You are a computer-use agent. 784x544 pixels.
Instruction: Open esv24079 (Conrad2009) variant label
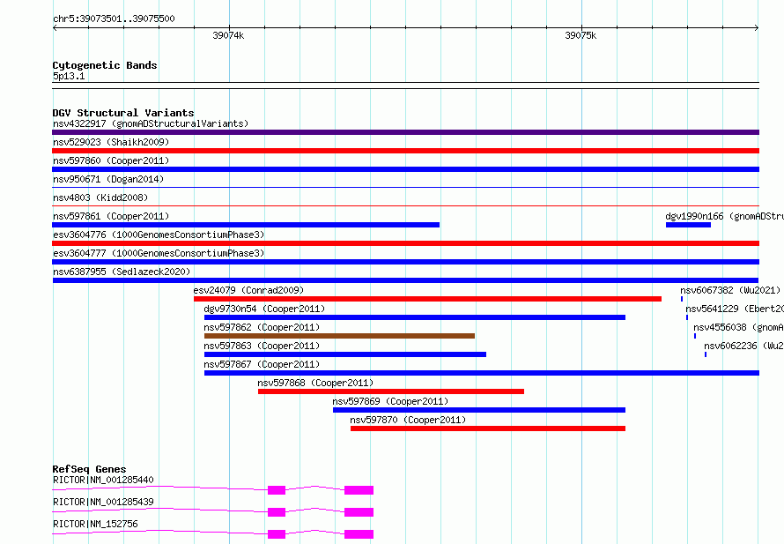pos(248,290)
